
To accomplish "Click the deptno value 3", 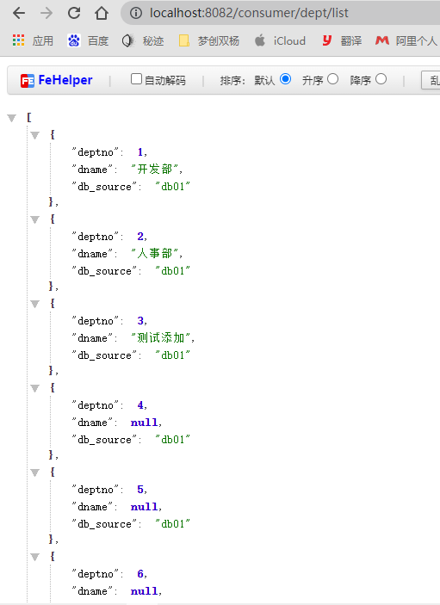I will (140, 321).
